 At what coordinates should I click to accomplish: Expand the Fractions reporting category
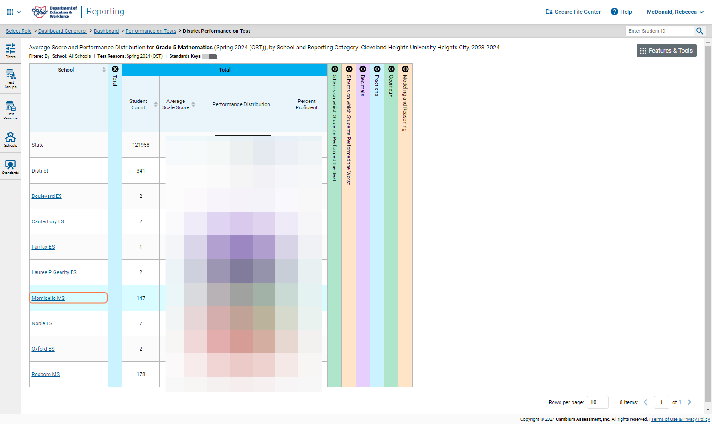pos(377,69)
